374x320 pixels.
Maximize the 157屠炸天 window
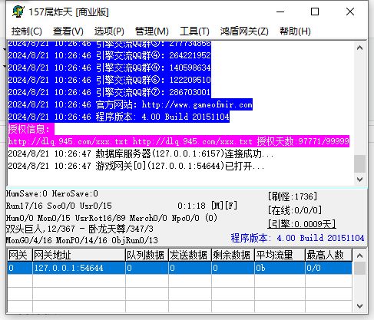coord(315,12)
